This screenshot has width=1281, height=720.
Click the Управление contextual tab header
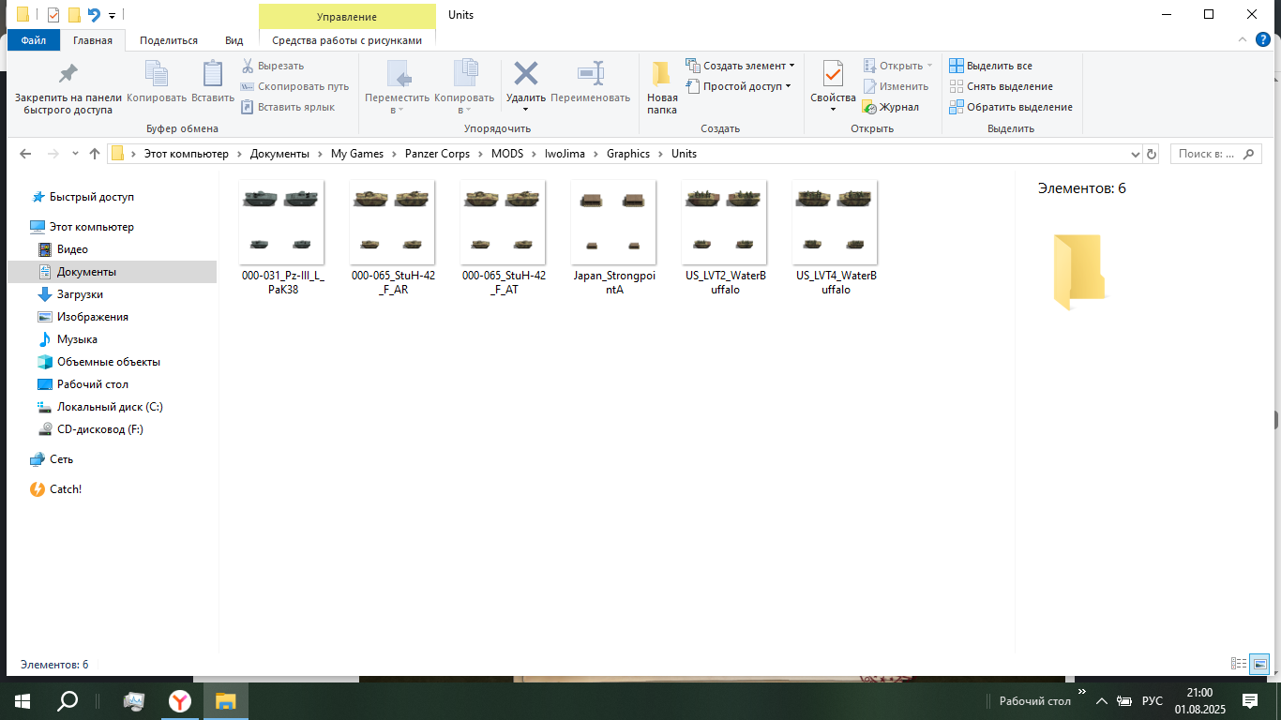[347, 17]
